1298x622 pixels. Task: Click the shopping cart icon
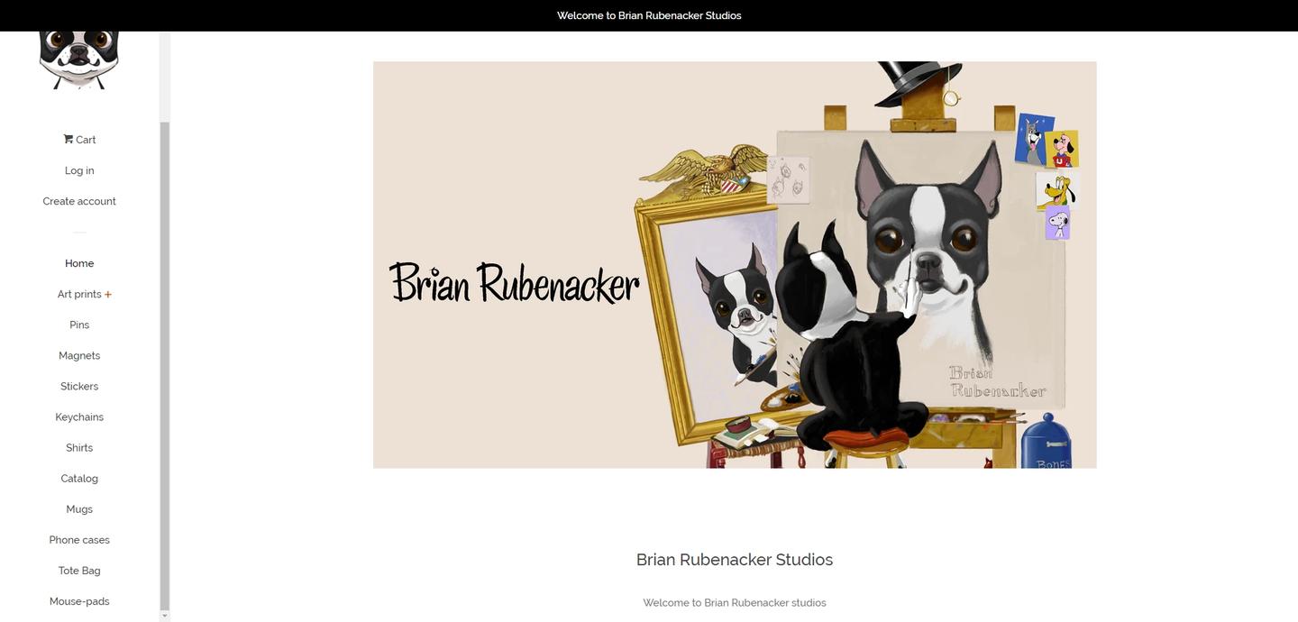pyautogui.click(x=69, y=139)
